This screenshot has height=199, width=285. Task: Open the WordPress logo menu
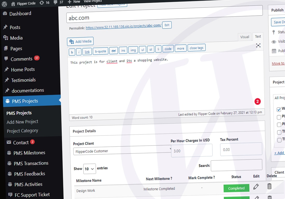pyautogui.click(x=4, y=4)
